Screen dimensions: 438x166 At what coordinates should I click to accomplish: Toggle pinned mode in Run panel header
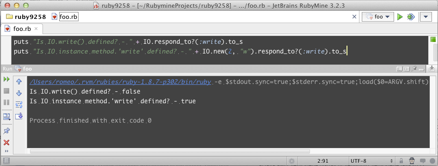coord(414,68)
